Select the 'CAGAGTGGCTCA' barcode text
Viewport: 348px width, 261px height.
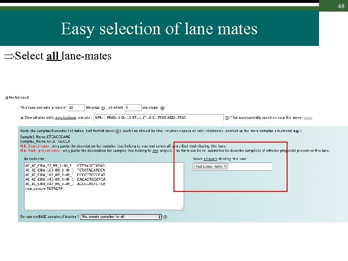(x=91, y=179)
